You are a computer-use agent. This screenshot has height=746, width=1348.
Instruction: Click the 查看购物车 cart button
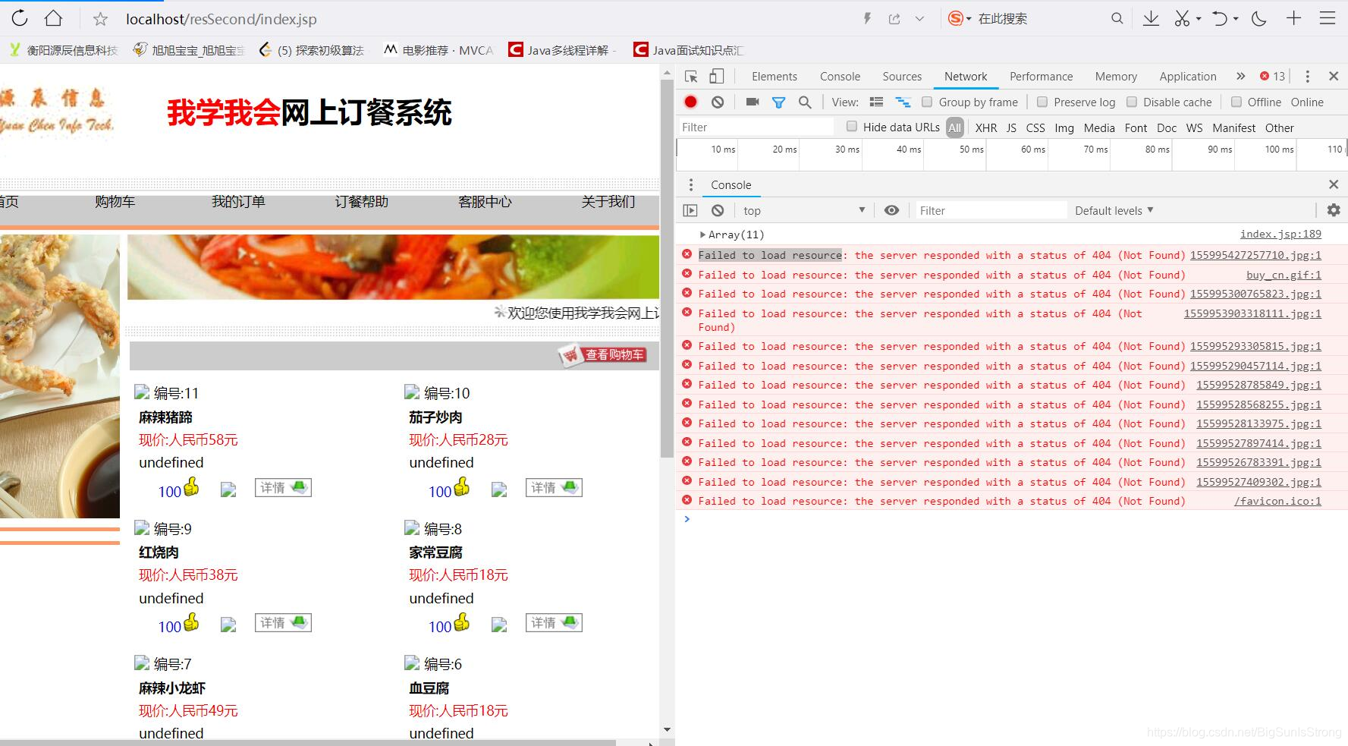click(603, 354)
